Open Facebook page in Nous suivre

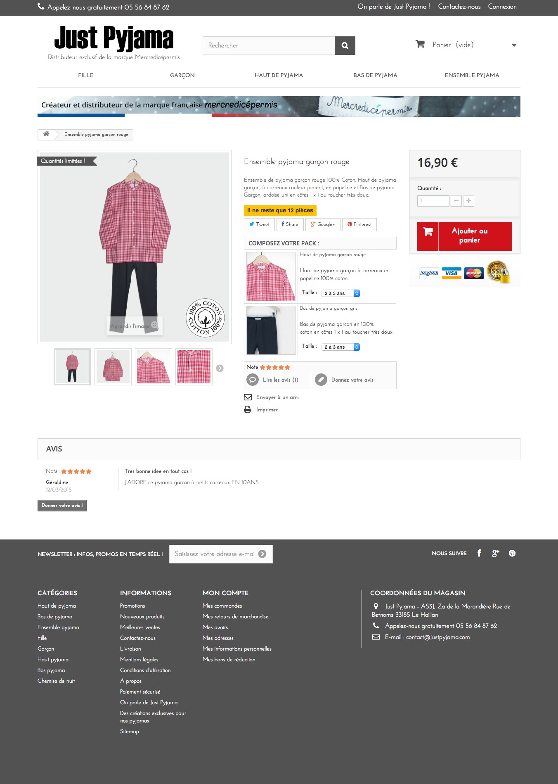[479, 554]
